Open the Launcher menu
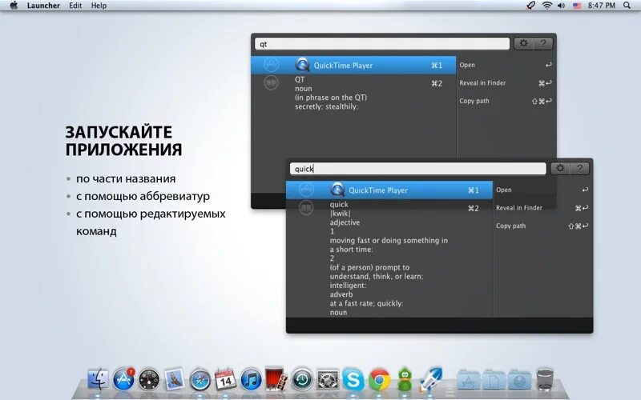The height and width of the screenshot is (400, 641). click(43, 6)
